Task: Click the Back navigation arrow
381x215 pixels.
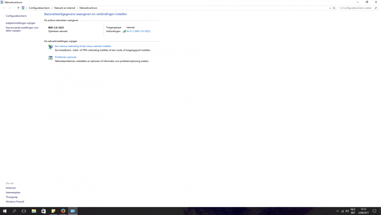Action: pos(4,8)
